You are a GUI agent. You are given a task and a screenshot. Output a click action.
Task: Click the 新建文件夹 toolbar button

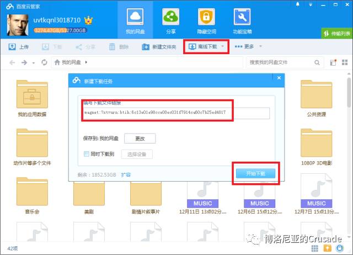159,47
